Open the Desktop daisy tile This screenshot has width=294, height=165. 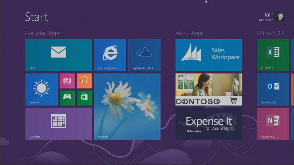pos(127,107)
